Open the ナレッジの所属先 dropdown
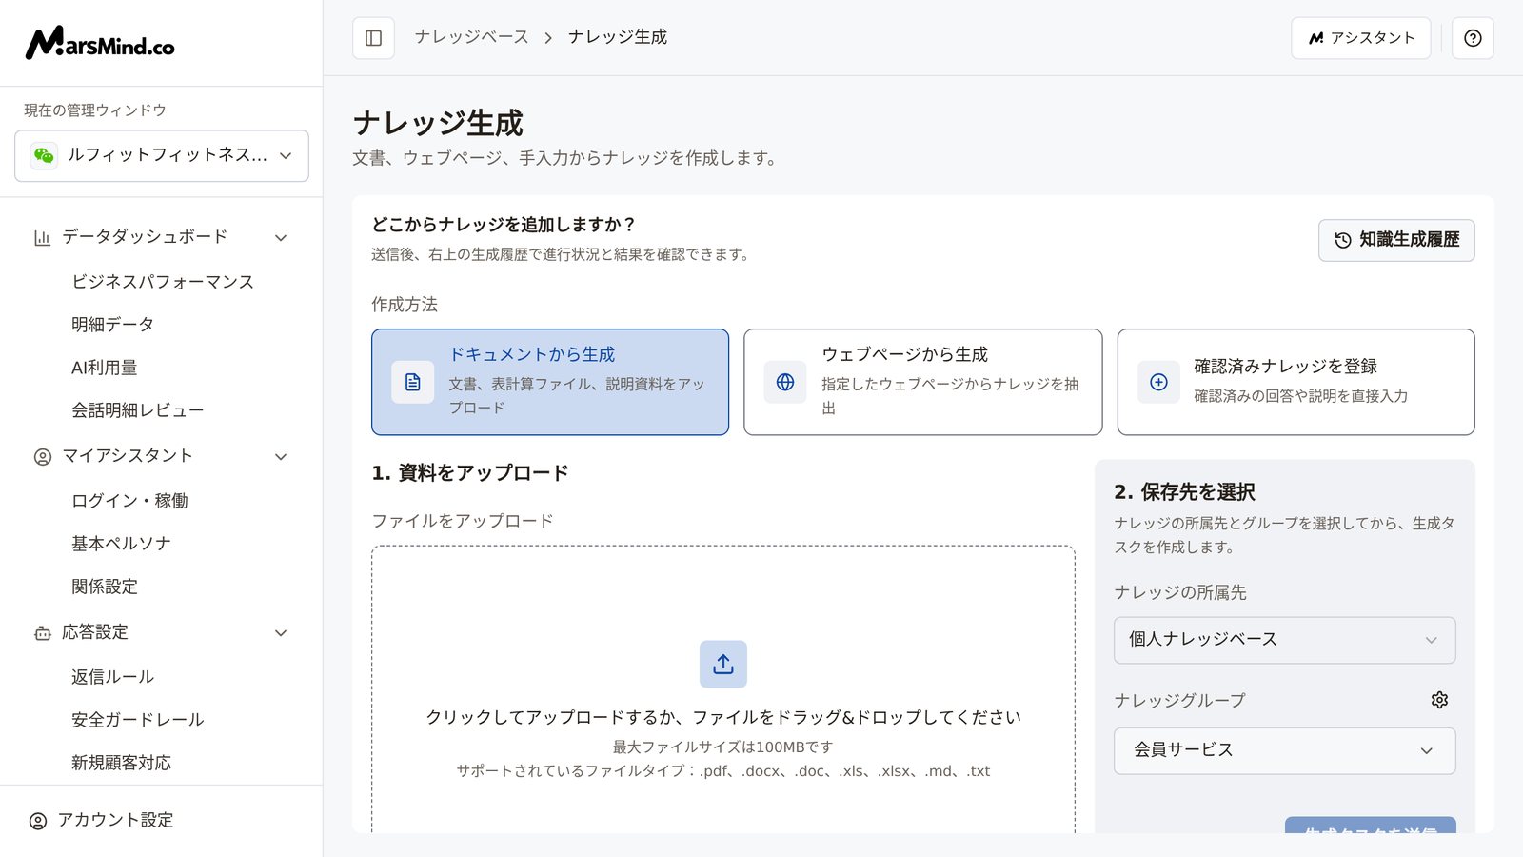 [1284, 640]
